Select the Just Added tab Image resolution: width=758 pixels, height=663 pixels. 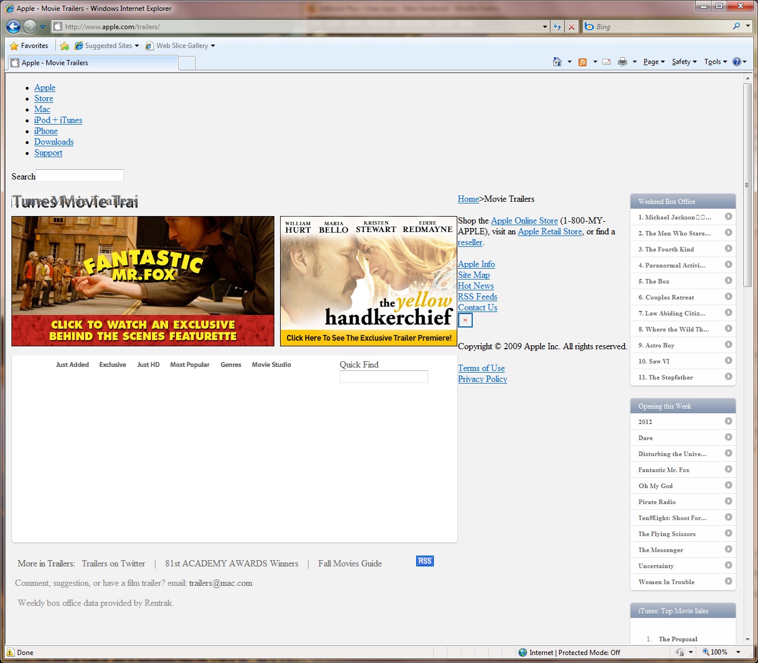(x=72, y=365)
